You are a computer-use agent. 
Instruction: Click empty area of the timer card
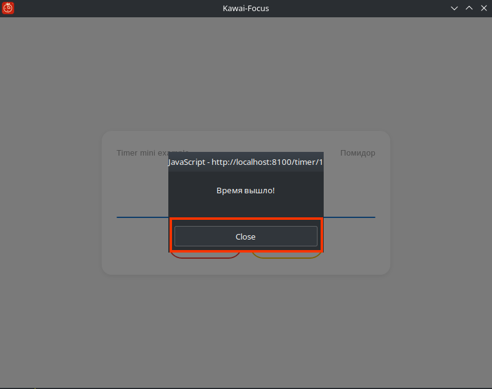[136, 247]
